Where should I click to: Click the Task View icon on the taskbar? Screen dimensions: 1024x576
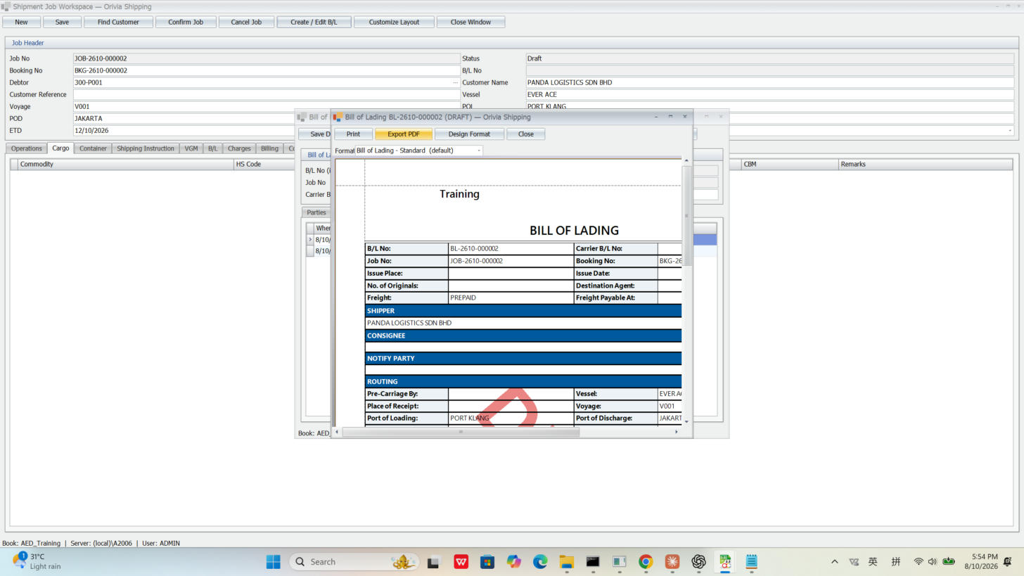click(x=433, y=561)
